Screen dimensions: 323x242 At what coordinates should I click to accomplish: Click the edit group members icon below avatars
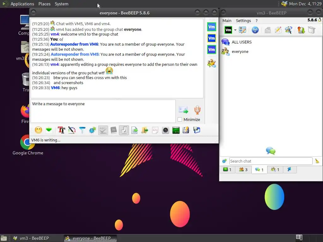pyautogui.click(x=212, y=63)
